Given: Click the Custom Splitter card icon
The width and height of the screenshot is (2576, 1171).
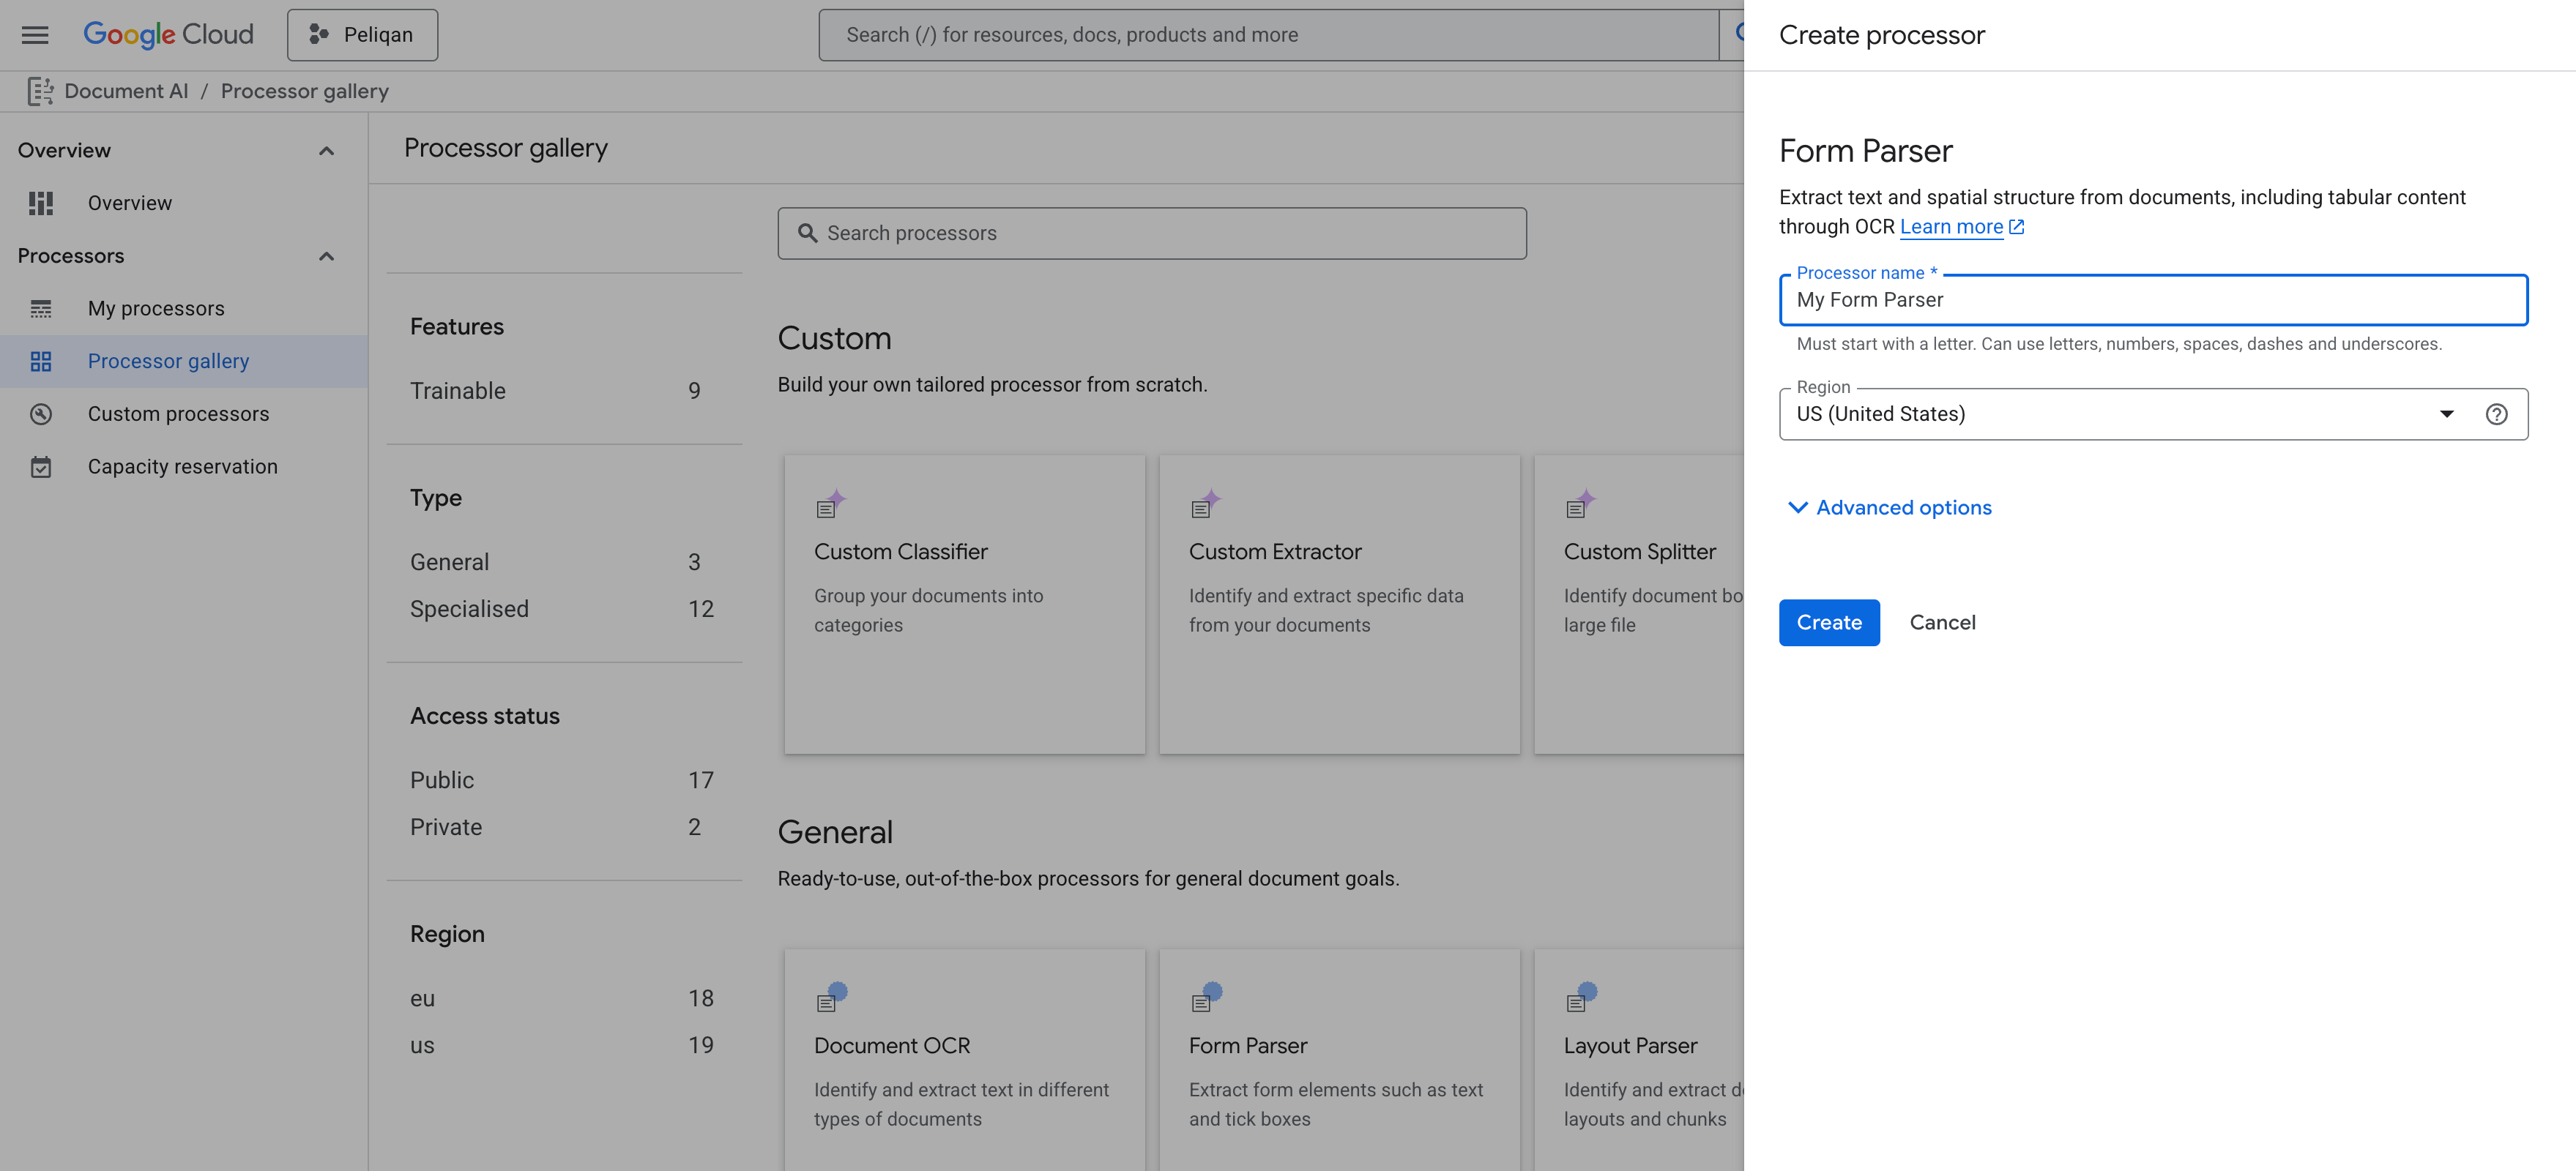Looking at the screenshot, I should (x=1581, y=504).
